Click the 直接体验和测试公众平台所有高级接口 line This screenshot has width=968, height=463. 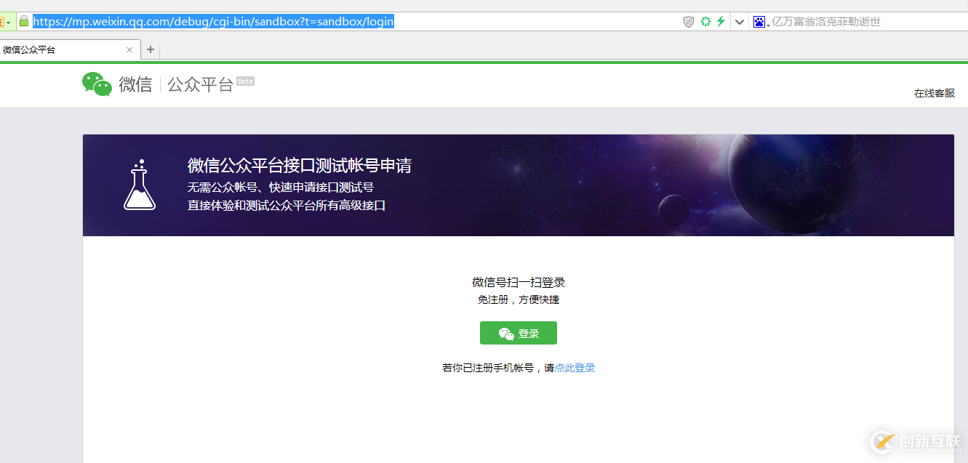pyautogui.click(x=287, y=205)
